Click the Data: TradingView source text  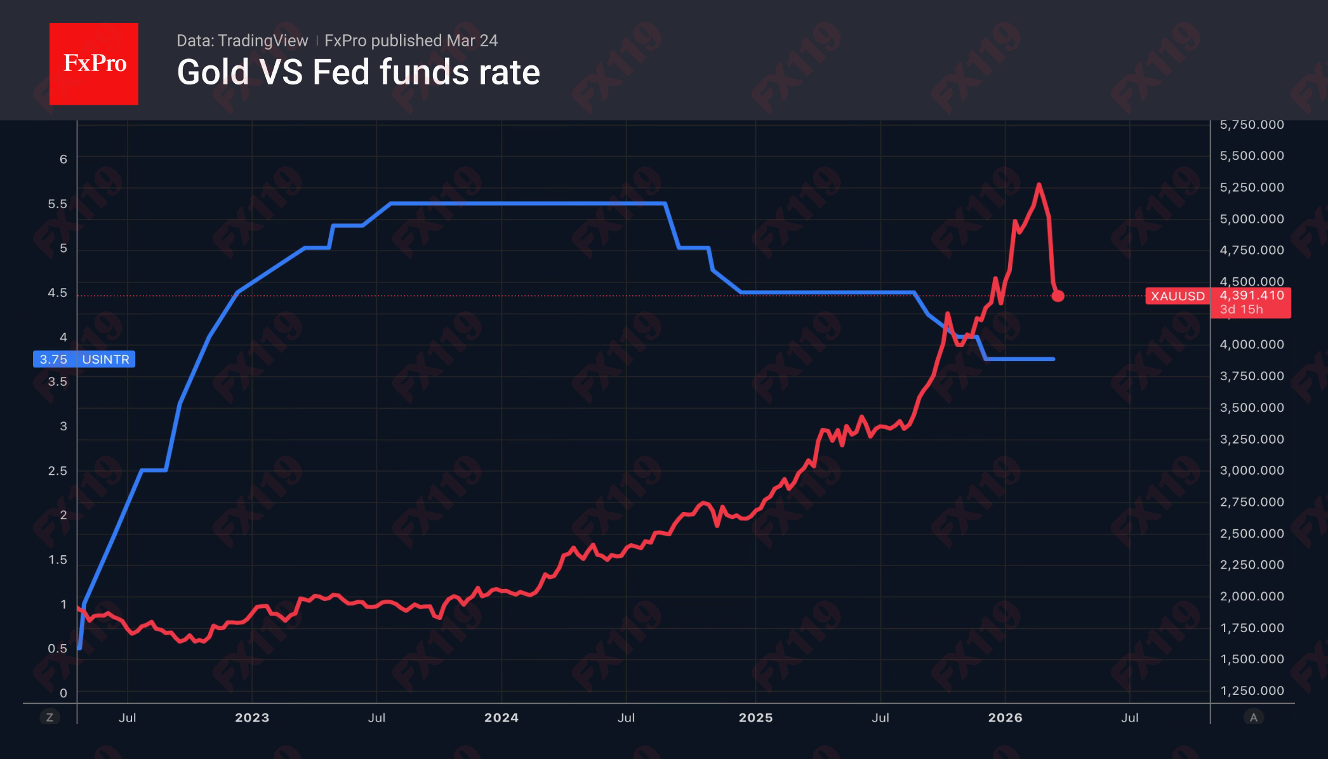pos(242,41)
